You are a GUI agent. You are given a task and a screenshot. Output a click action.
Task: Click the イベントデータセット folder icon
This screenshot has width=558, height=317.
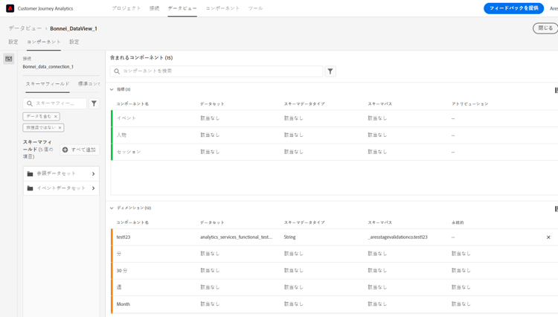pyautogui.click(x=31, y=188)
